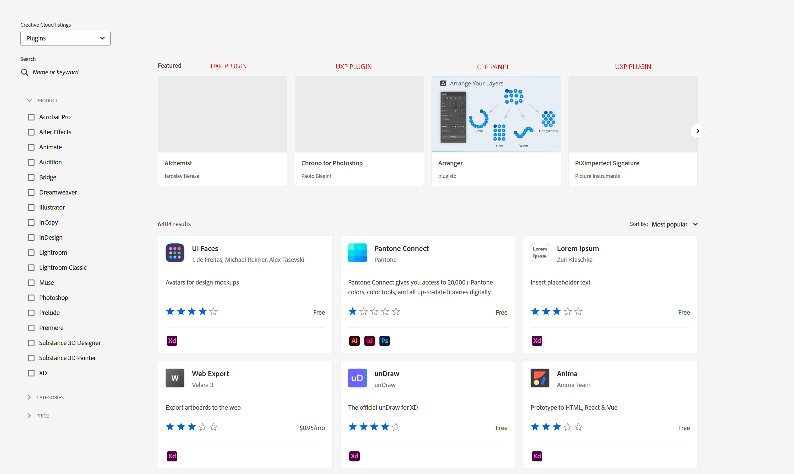Image resolution: width=794 pixels, height=474 pixels.
Task: Click the Illustrator Ai badge on Pantone Connect
Action: coord(354,340)
